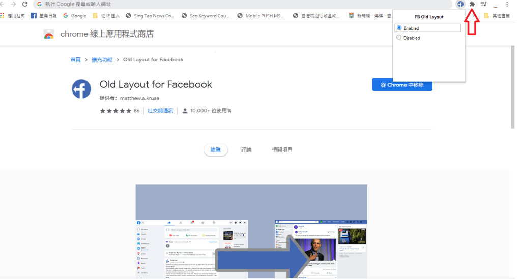Click the extension preview screenshot

pyautogui.click(x=251, y=231)
